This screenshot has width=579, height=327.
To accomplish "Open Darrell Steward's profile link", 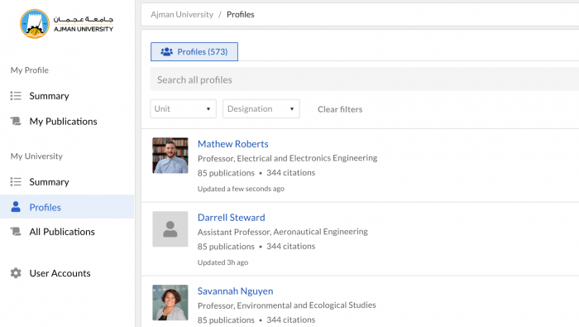I will point(231,217).
